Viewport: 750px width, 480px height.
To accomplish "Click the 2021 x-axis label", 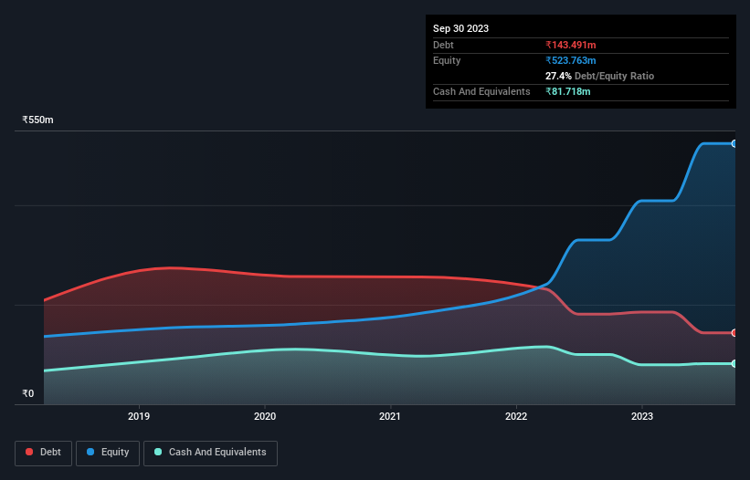I will pos(390,416).
